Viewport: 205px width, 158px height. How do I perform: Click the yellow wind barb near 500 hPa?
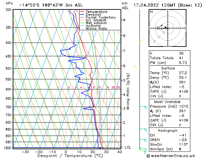pos(137,67)
